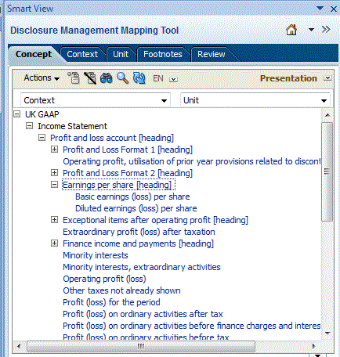Viewport: 340px width, 357px height.
Task: Switch to the Concept tab
Action: (34, 54)
